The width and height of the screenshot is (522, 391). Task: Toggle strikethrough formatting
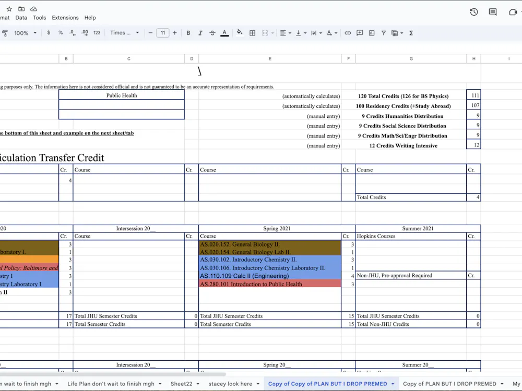212,33
